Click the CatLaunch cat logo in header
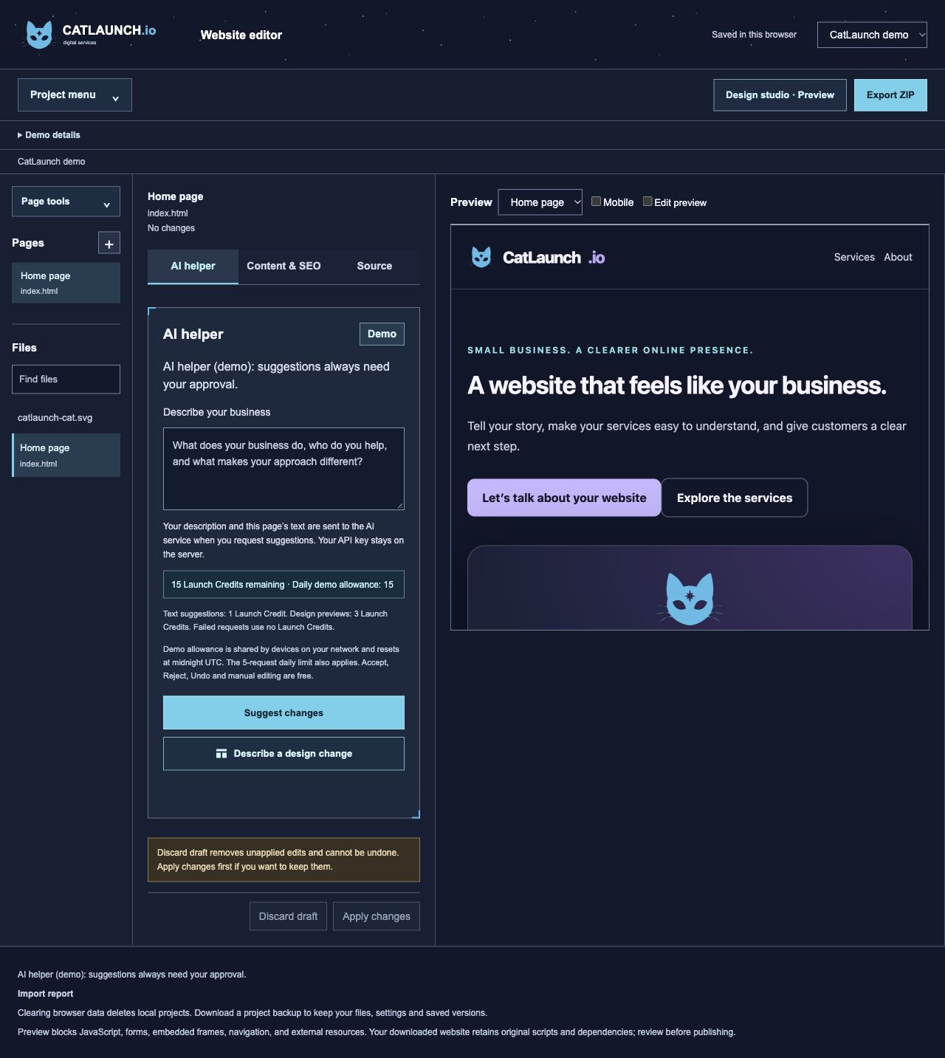The width and height of the screenshot is (945, 1058). pos(39,35)
